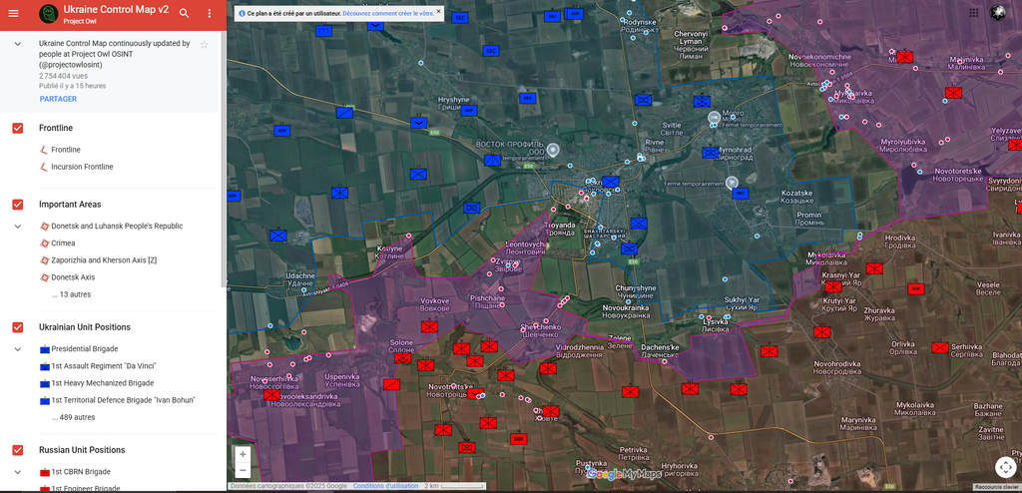The image size is (1022, 493).
Task: Hide the Ukrainian Unit Positions layer
Action: pyautogui.click(x=18, y=327)
